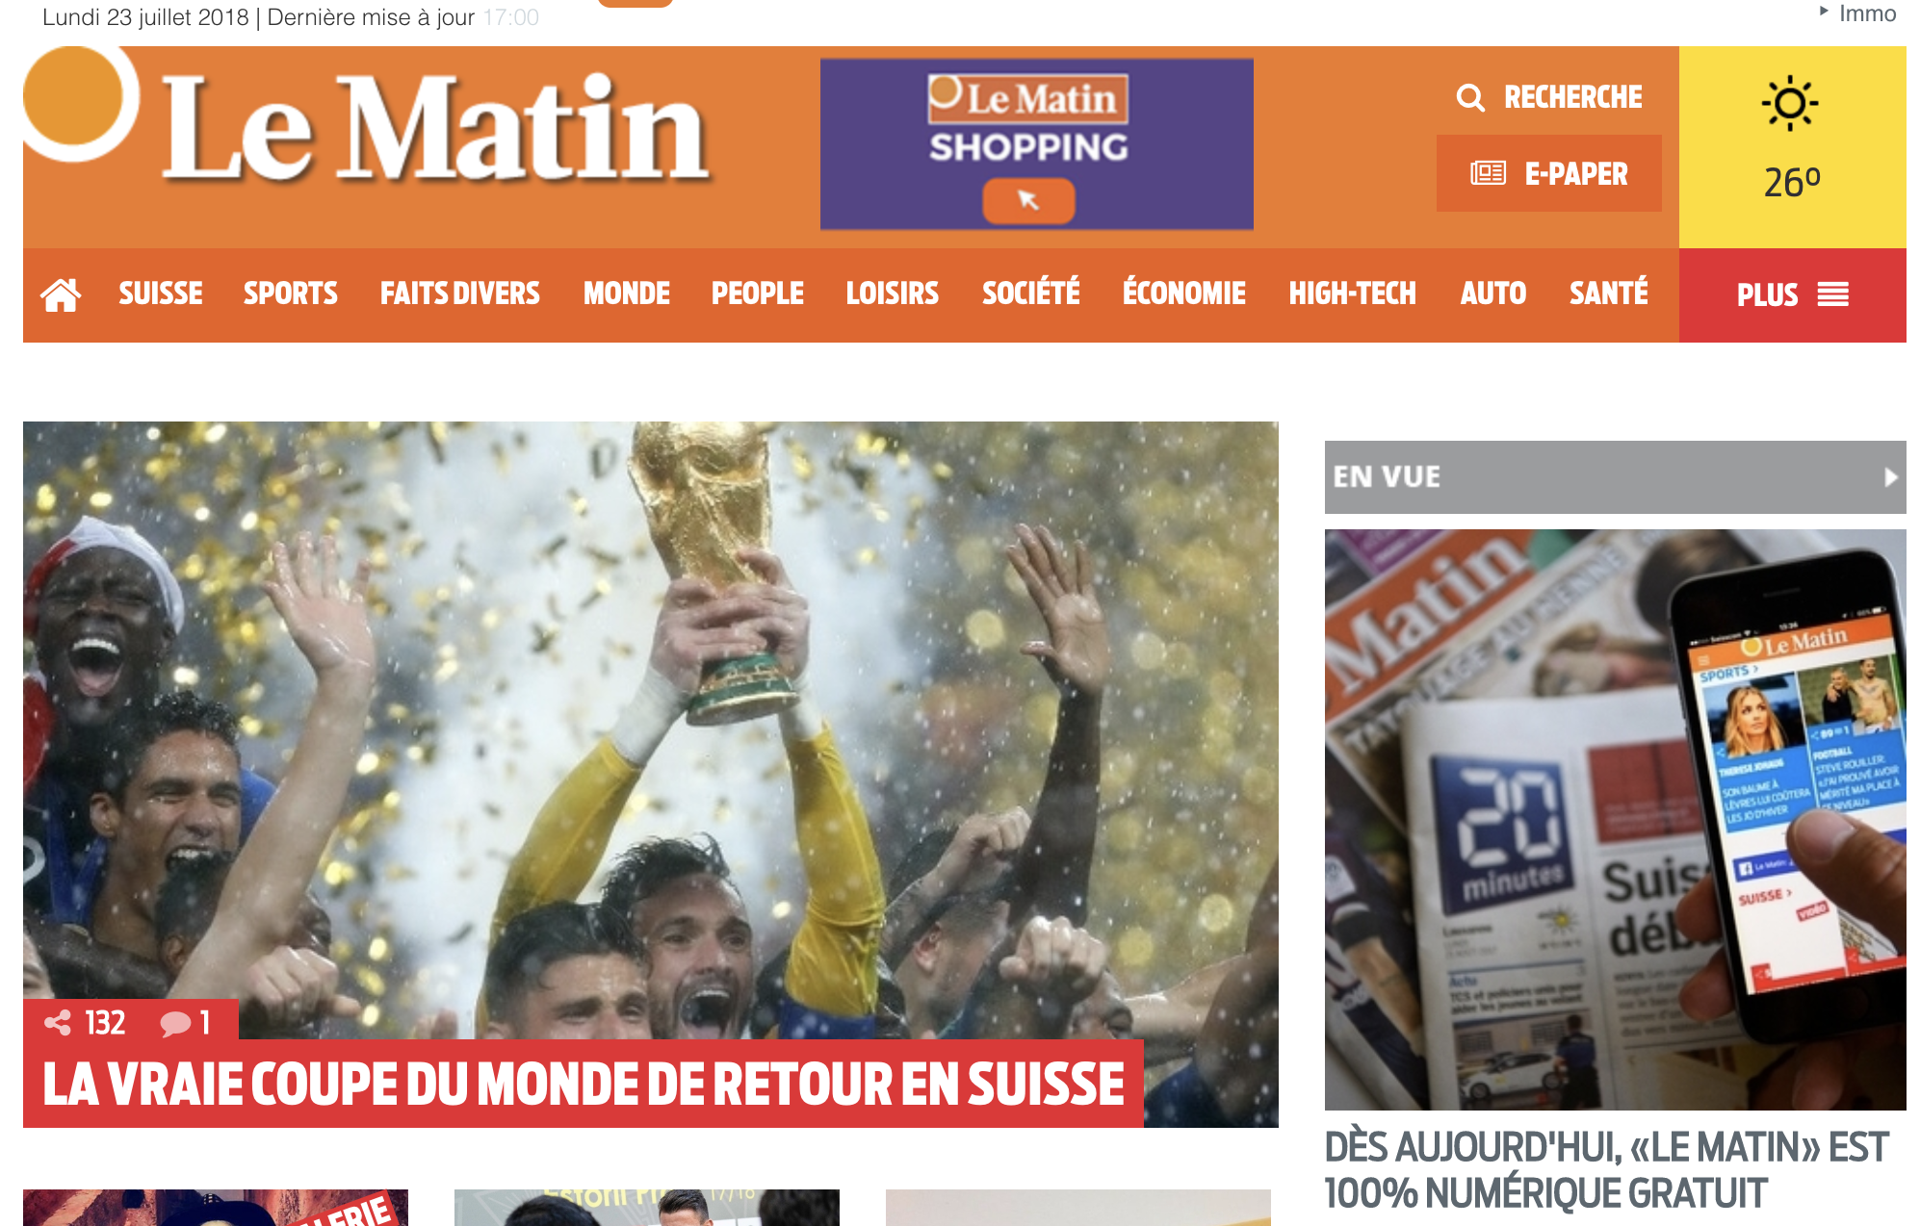Open comments bubble on main article
This screenshot has width=1920, height=1226.
(x=175, y=1024)
